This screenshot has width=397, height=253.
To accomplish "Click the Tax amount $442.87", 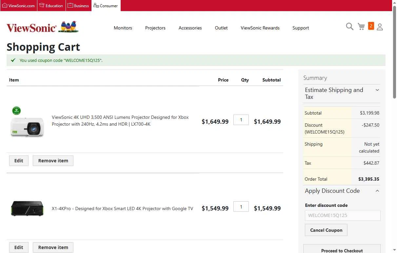I will coord(371,163).
